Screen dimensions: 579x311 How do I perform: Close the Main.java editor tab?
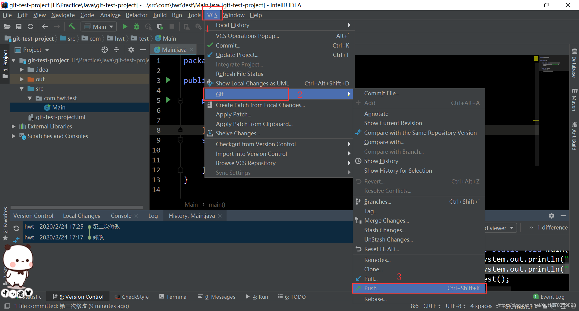(x=191, y=50)
